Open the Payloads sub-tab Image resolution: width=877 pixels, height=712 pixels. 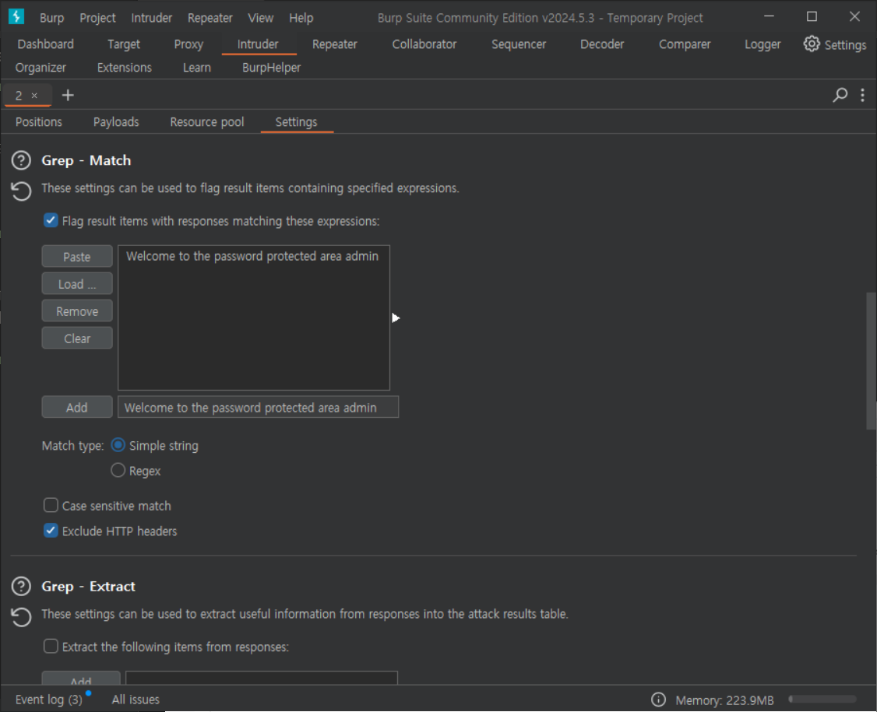[116, 122]
